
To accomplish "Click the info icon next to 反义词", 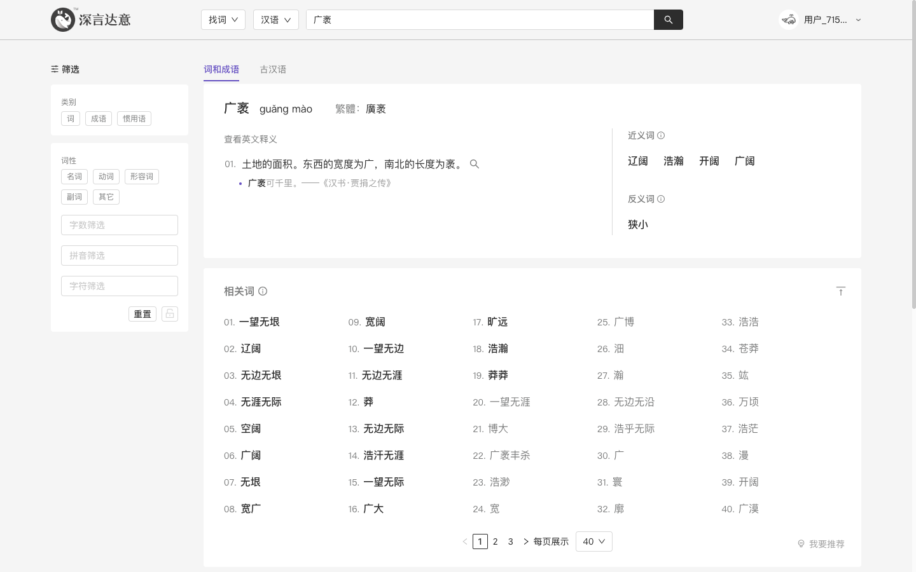I will tap(662, 199).
